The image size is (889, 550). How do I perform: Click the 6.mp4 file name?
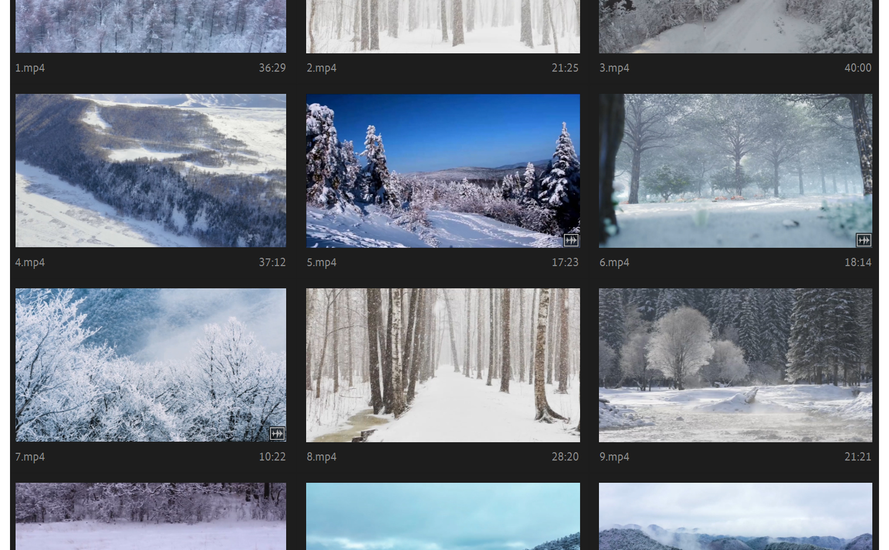tap(615, 263)
